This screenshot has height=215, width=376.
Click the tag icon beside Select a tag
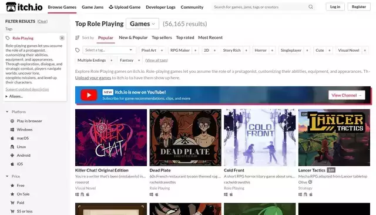[78, 50]
